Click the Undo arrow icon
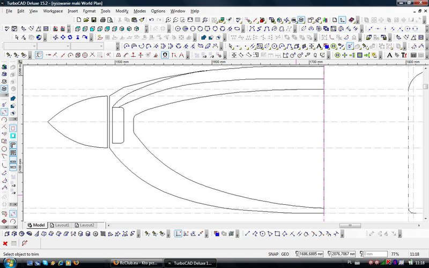 [151, 20]
